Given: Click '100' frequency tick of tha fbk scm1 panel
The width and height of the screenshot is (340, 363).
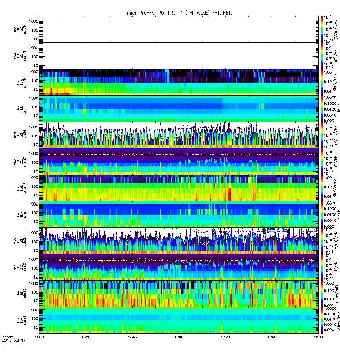Looking at the screenshot, I should click(x=35, y=107).
